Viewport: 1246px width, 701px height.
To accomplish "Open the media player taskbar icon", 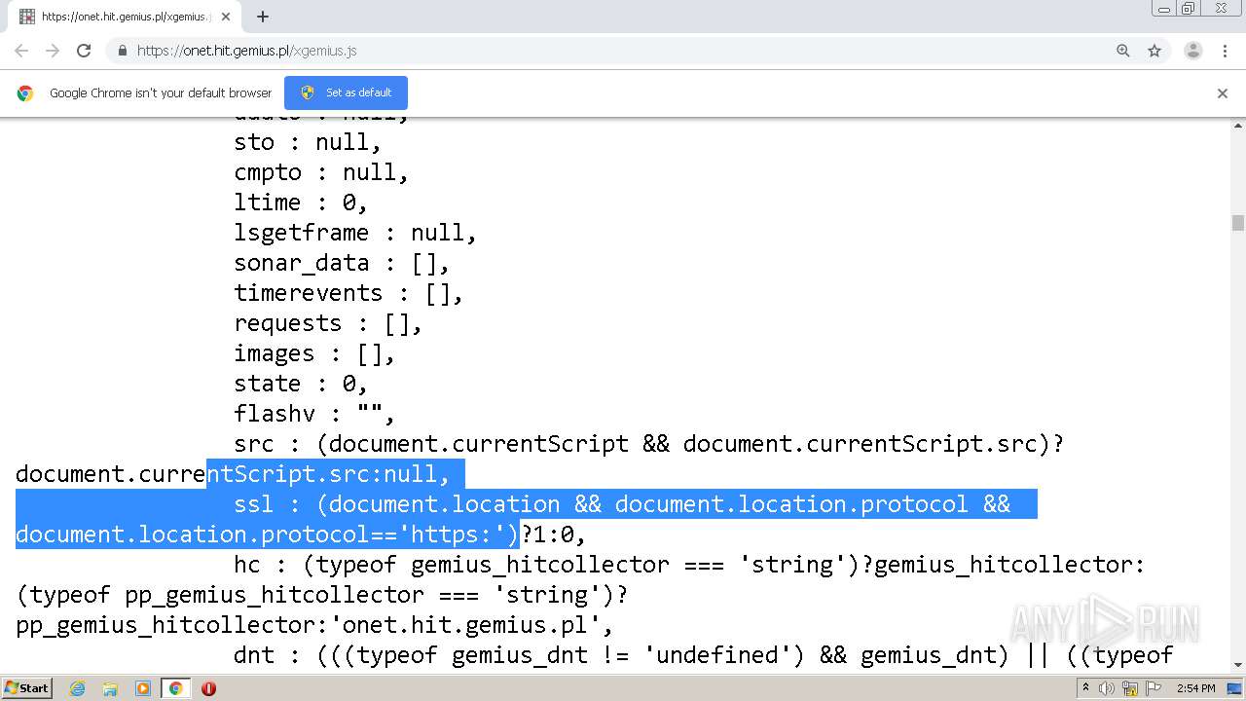I will pyautogui.click(x=143, y=688).
